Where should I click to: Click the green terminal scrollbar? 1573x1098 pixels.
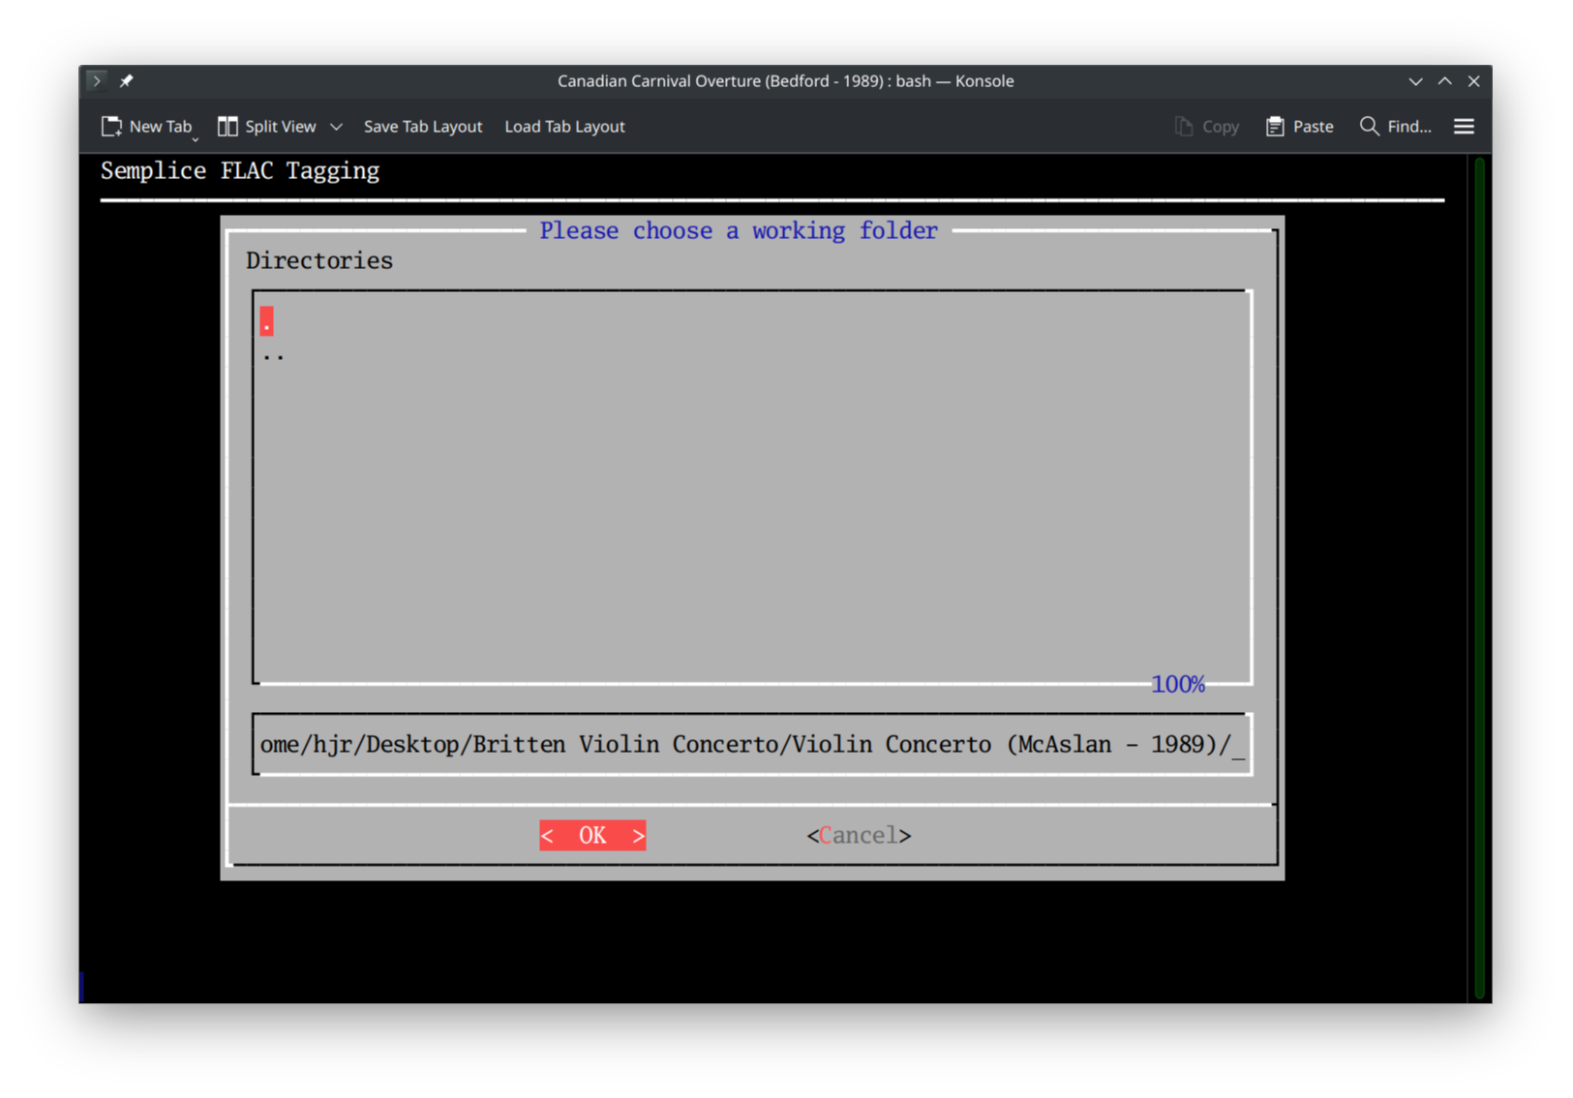coord(1478,580)
